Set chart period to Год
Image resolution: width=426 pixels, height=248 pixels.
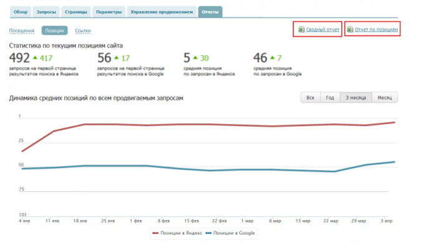pyautogui.click(x=330, y=97)
